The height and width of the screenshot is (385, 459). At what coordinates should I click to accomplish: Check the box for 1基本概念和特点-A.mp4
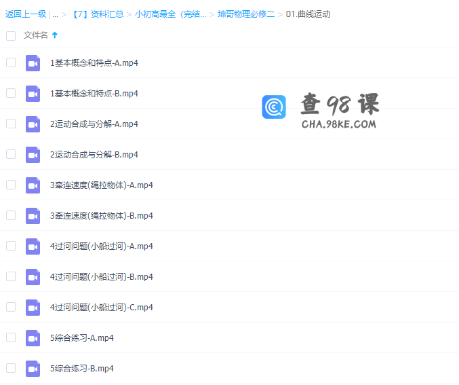click(x=11, y=62)
